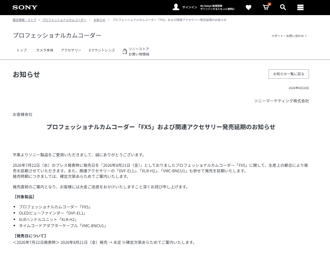This screenshot has height=258, width=330.
Task: Select the アクセサリー tab
Action: pos(71,50)
